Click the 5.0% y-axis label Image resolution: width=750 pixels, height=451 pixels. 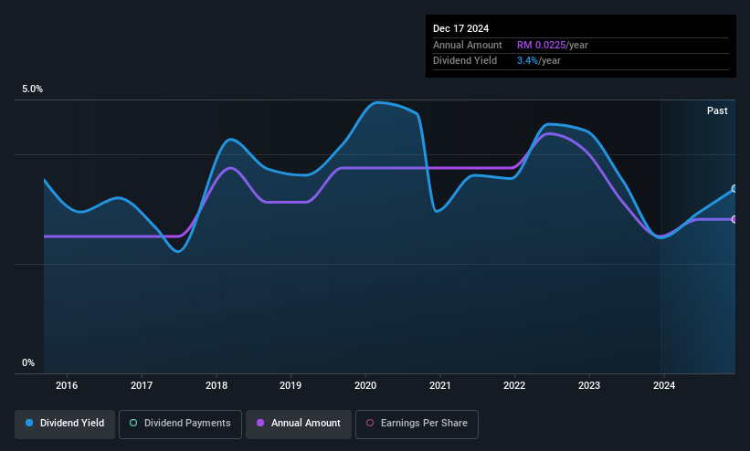32,89
